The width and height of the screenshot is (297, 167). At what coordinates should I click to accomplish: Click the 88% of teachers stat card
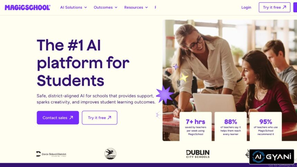coord(230,126)
